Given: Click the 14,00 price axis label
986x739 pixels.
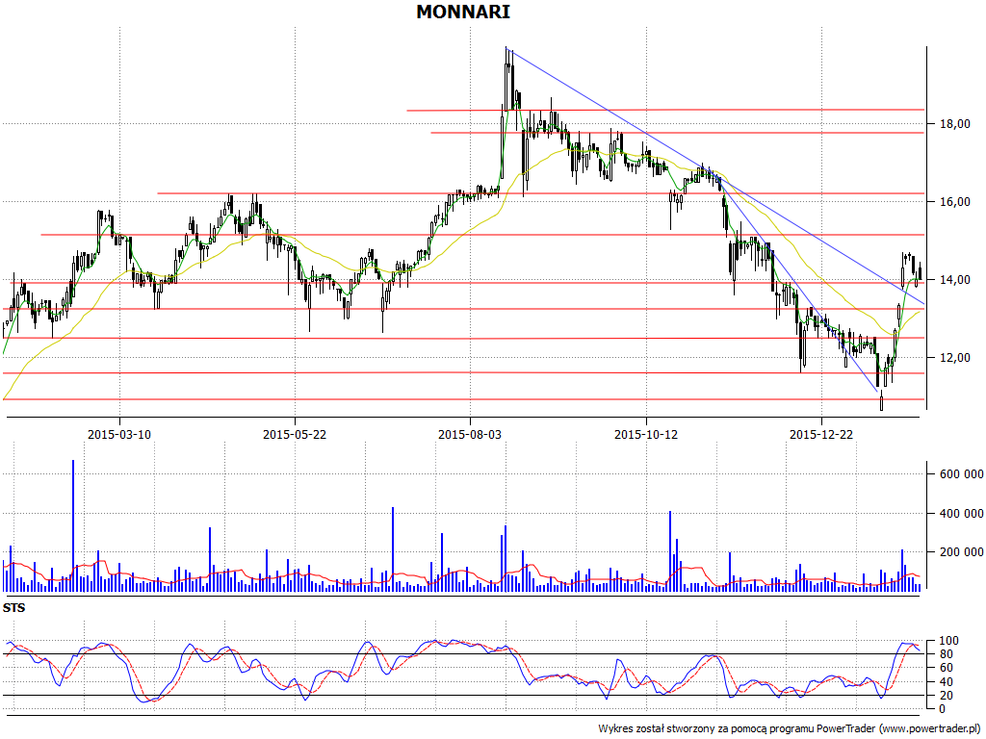Looking at the screenshot, I should (954, 280).
